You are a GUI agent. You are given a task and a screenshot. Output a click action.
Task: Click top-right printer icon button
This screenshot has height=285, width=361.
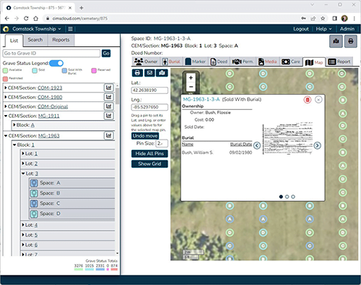[350, 41]
